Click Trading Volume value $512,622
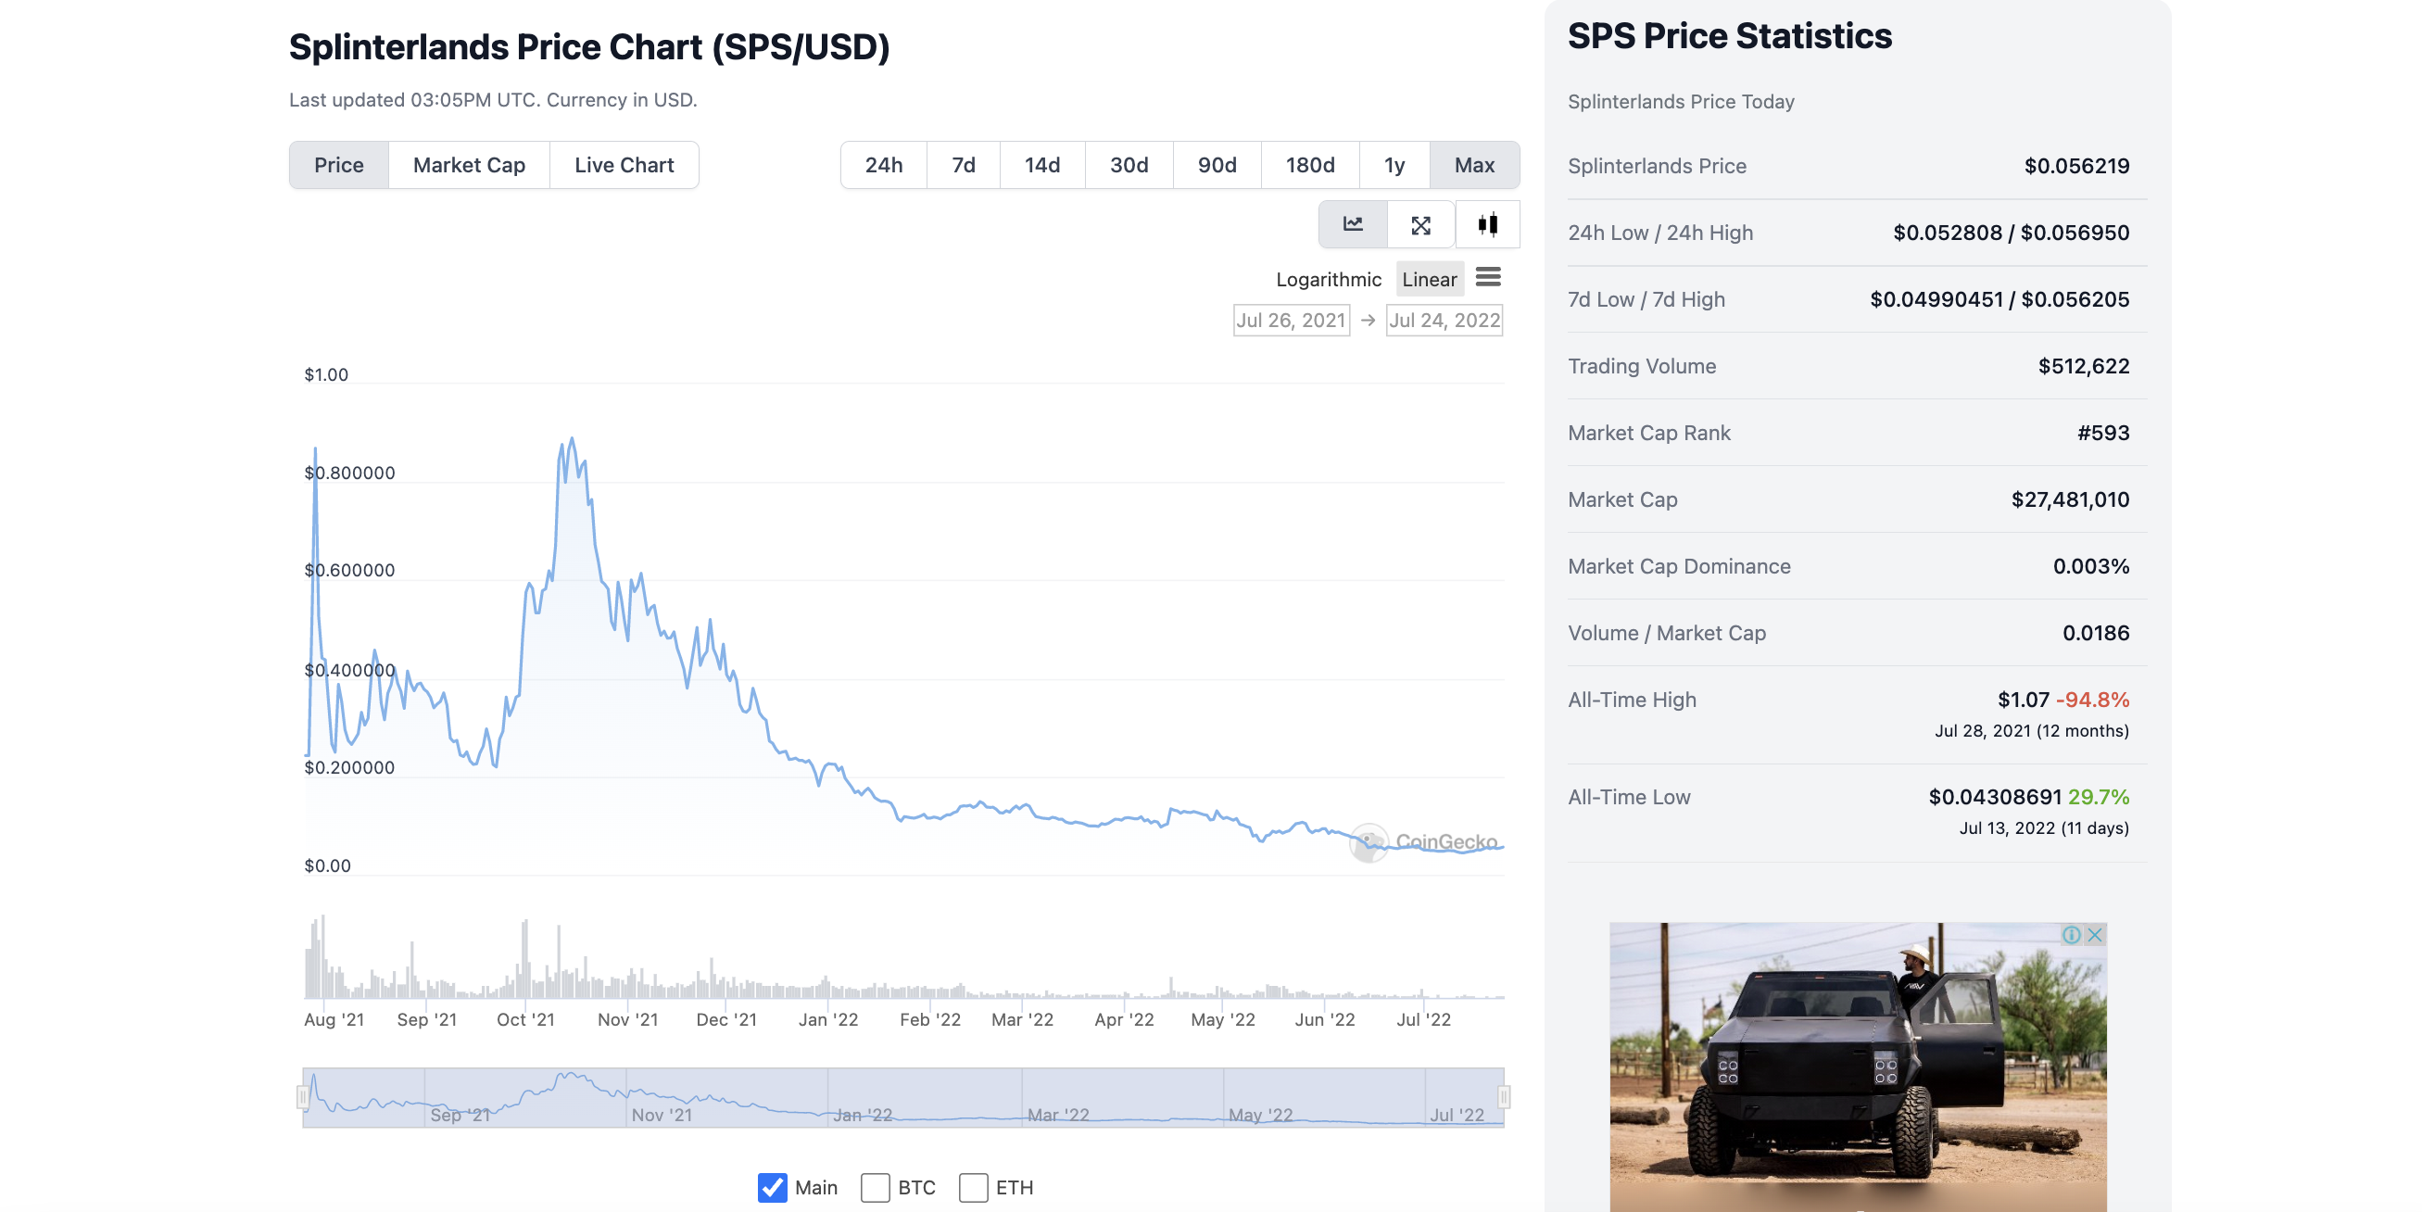This screenshot has width=2422, height=1212. pyautogui.click(x=2083, y=367)
